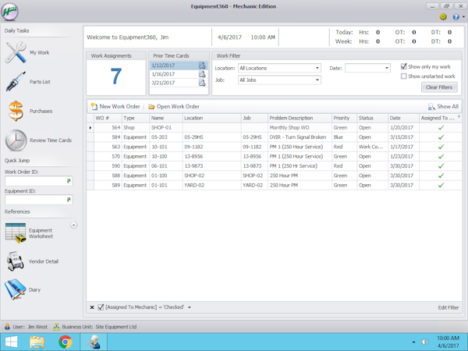The image size is (468, 351).
Task: Uncheck the Assigned To Mechanic filter checkbox
Action: pyautogui.click(x=101, y=307)
